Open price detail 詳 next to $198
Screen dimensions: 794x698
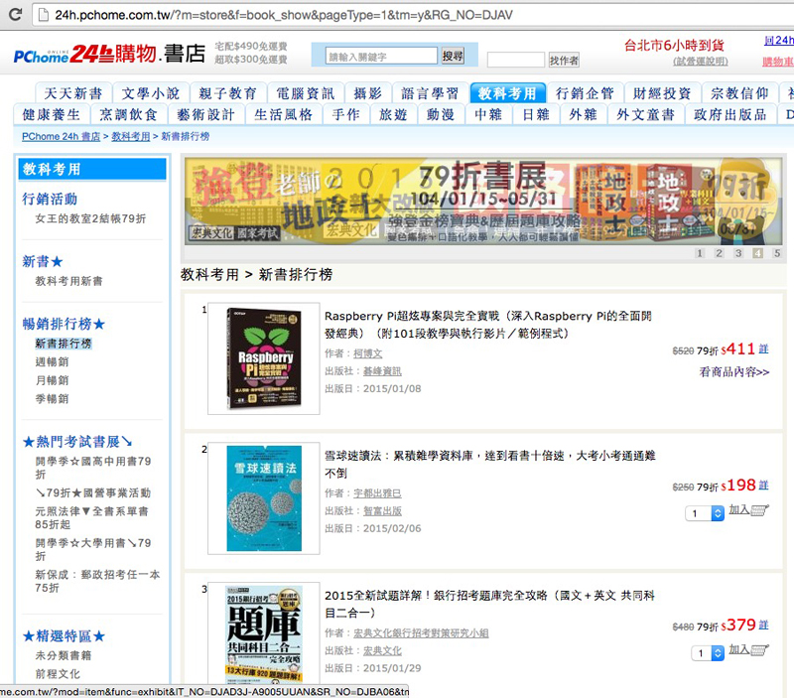(x=763, y=485)
